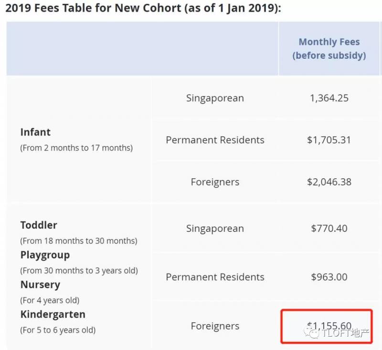Image resolution: width=382 pixels, height=350 pixels.
Task: Select the Playgroup category label
Action: 45,255
